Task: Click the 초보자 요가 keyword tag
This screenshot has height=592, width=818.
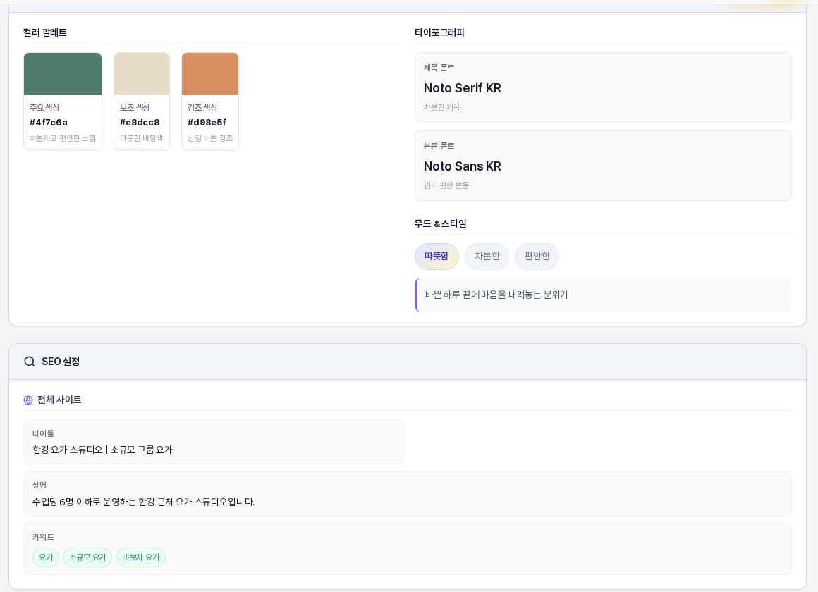Action: tap(141, 557)
